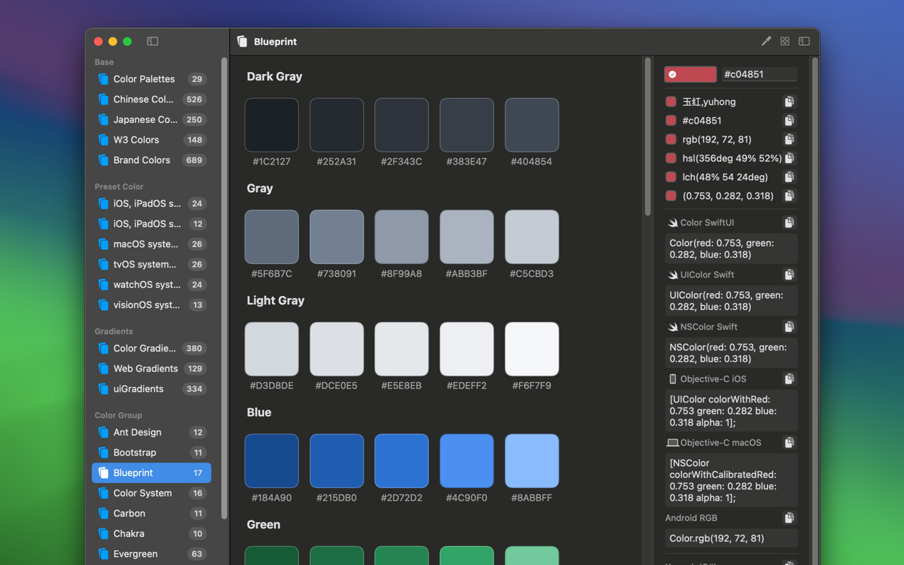Select Bootstrap color group
The width and height of the screenshot is (904, 565).
click(151, 453)
